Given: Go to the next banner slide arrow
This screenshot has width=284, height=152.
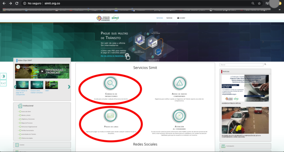Looking at the screenshot, I should 263,42.
